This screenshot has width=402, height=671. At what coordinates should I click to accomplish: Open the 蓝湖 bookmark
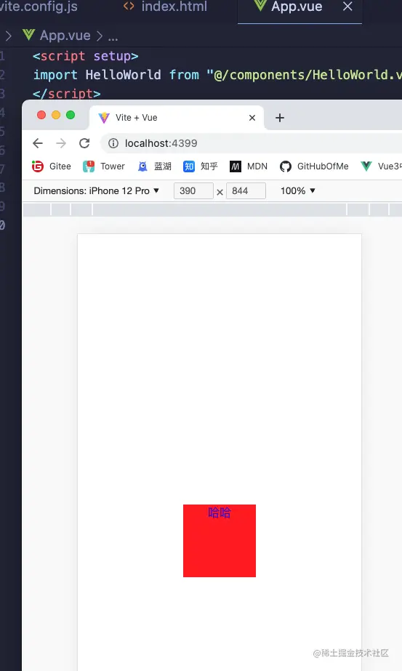click(x=155, y=166)
